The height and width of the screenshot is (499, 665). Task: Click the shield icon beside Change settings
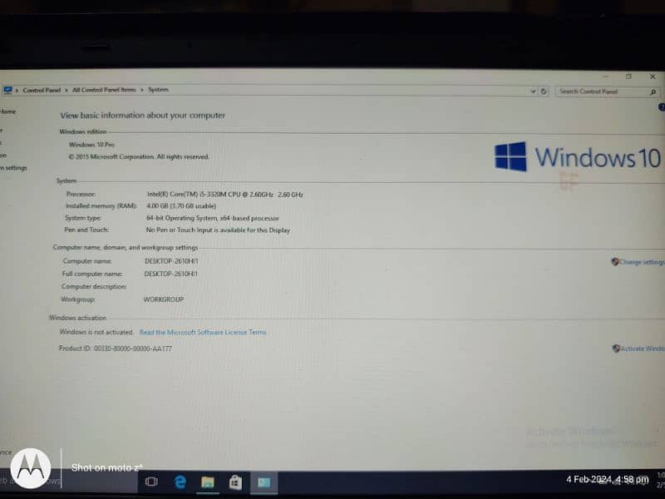click(615, 261)
